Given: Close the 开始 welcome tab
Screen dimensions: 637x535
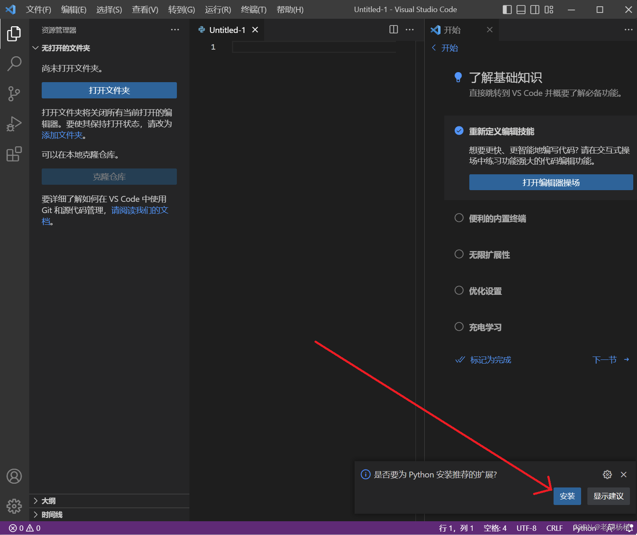Looking at the screenshot, I should click(x=490, y=30).
